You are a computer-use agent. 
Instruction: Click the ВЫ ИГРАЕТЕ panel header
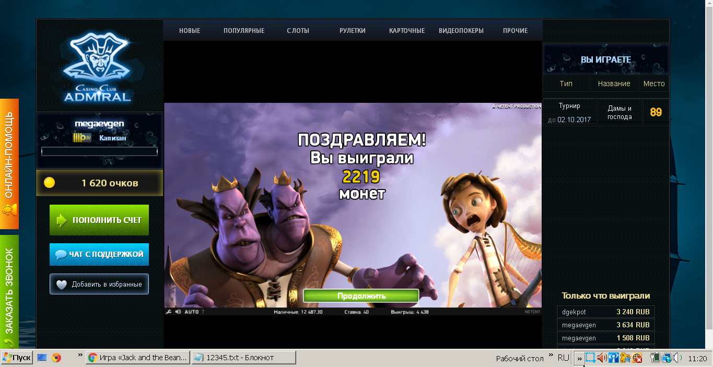click(x=606, y=60)
